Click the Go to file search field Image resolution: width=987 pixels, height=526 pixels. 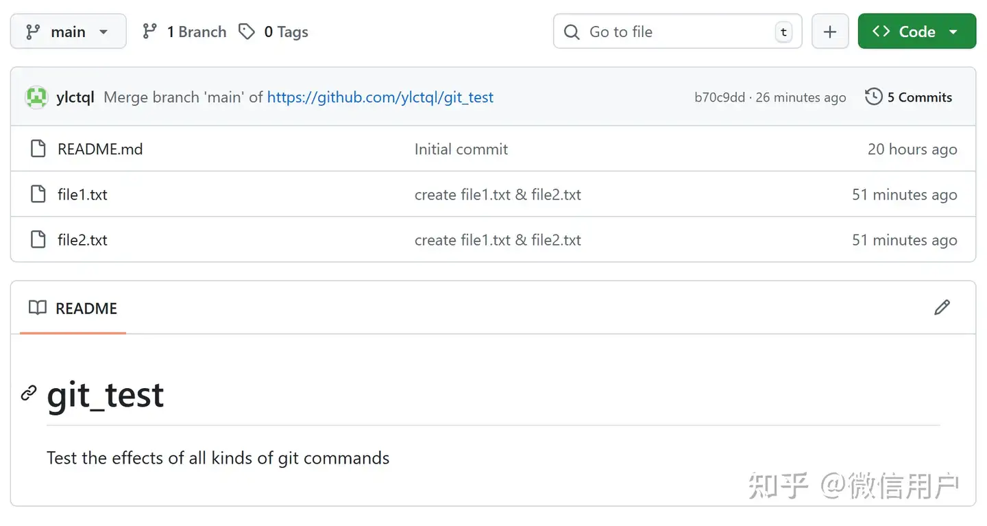point(677,32)
